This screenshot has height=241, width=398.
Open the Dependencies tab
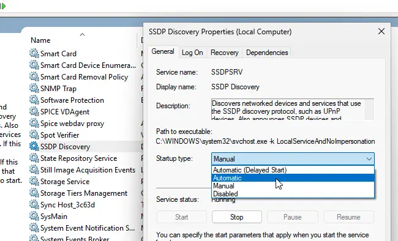coord(267,53)
